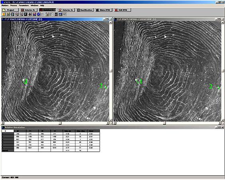
Task: Select the zoom-out magnifier tool
Action: tap(21, 14)
